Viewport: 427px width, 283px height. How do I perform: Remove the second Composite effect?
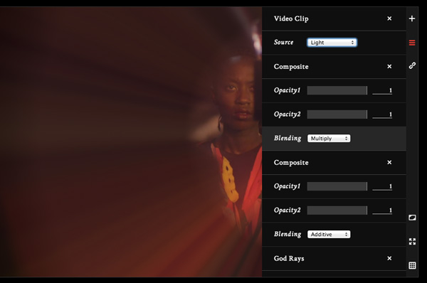389,162
